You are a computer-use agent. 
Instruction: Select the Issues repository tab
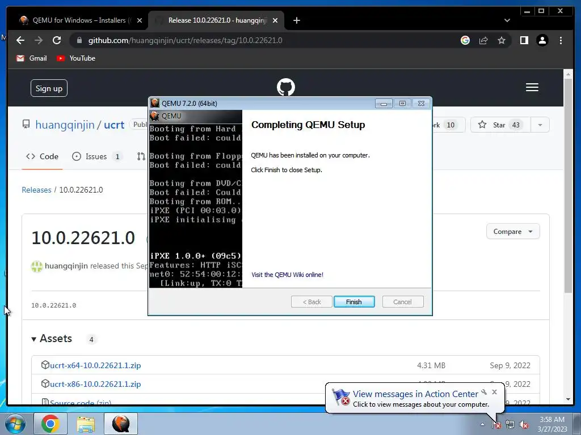pyautogui.click(x=96, y=156)
